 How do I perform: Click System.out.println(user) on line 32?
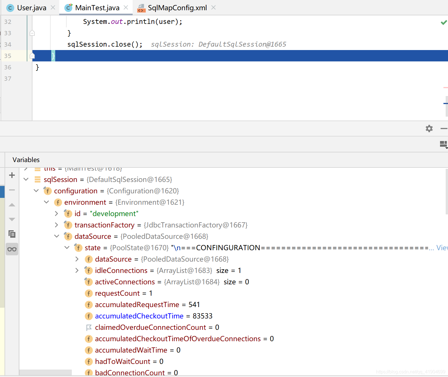click(x=133, y=22)
